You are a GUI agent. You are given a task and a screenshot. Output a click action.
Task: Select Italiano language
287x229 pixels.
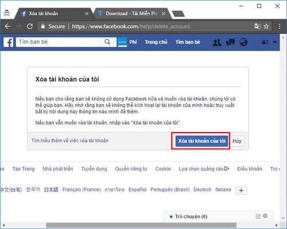(x=223, y=189)
